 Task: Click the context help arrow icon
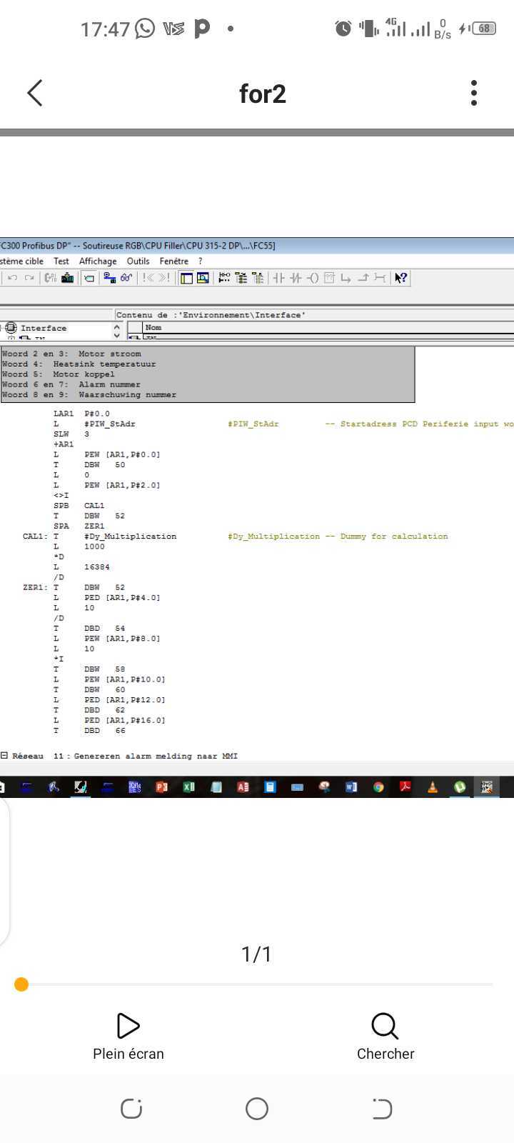pyautogui.click(x=401, y=278)
